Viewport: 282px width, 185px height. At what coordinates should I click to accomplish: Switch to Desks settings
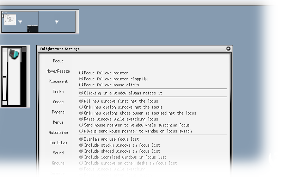pos(58,92)
